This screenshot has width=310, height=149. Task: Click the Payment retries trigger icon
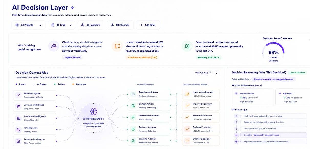(x=236, y=94)
